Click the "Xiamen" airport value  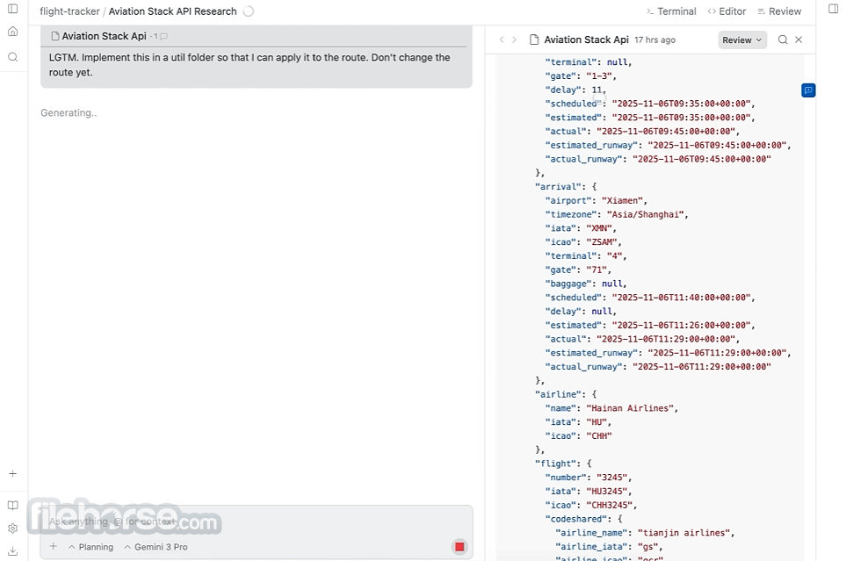[x=624, y=201]
